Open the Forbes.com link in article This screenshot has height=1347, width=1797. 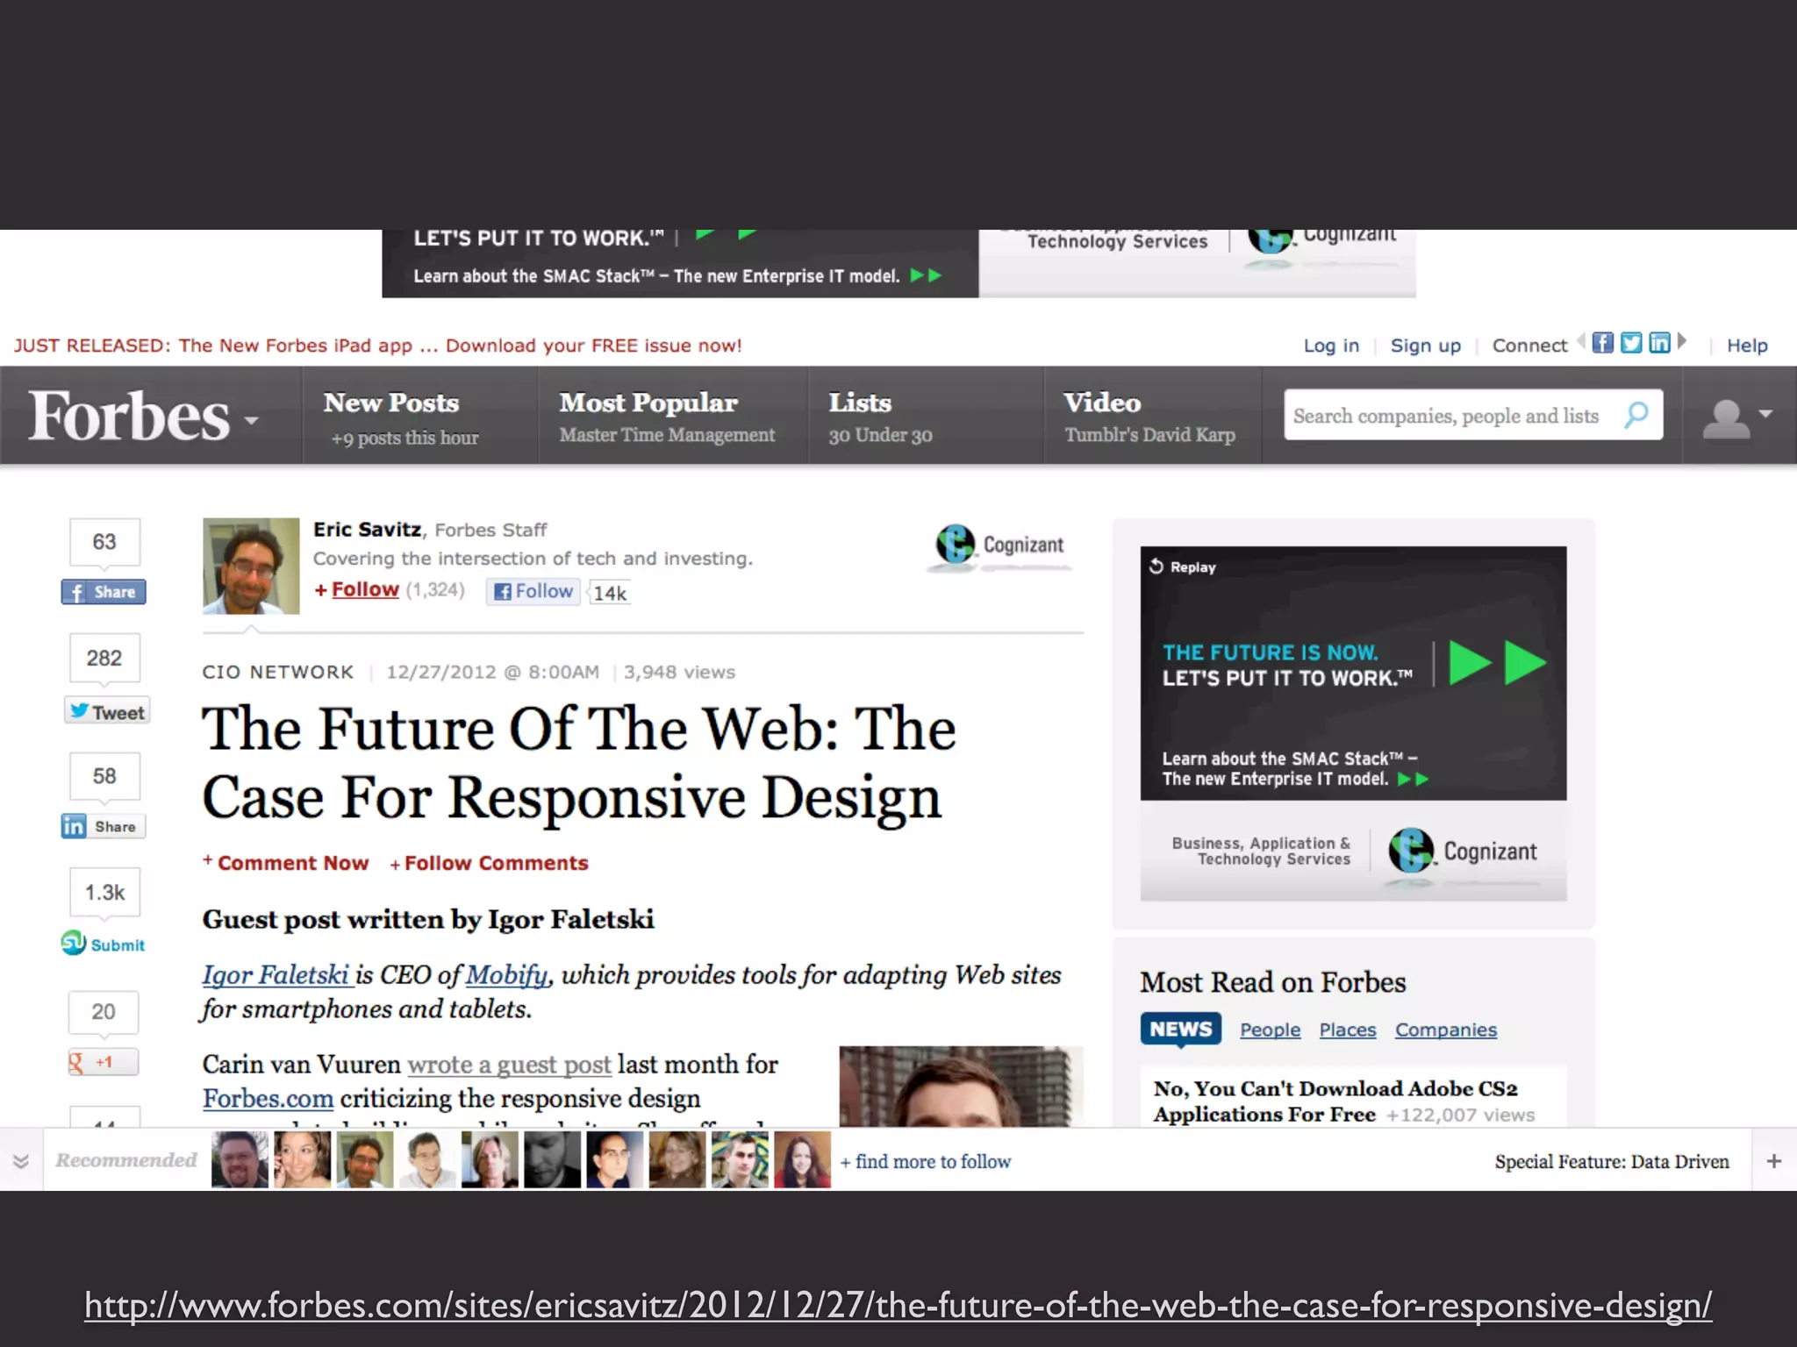click(268, 1099)
